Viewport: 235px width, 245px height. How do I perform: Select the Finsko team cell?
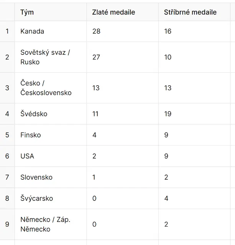(x=51, y=135)
